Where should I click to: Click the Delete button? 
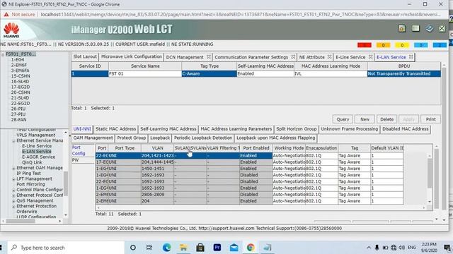387,119
